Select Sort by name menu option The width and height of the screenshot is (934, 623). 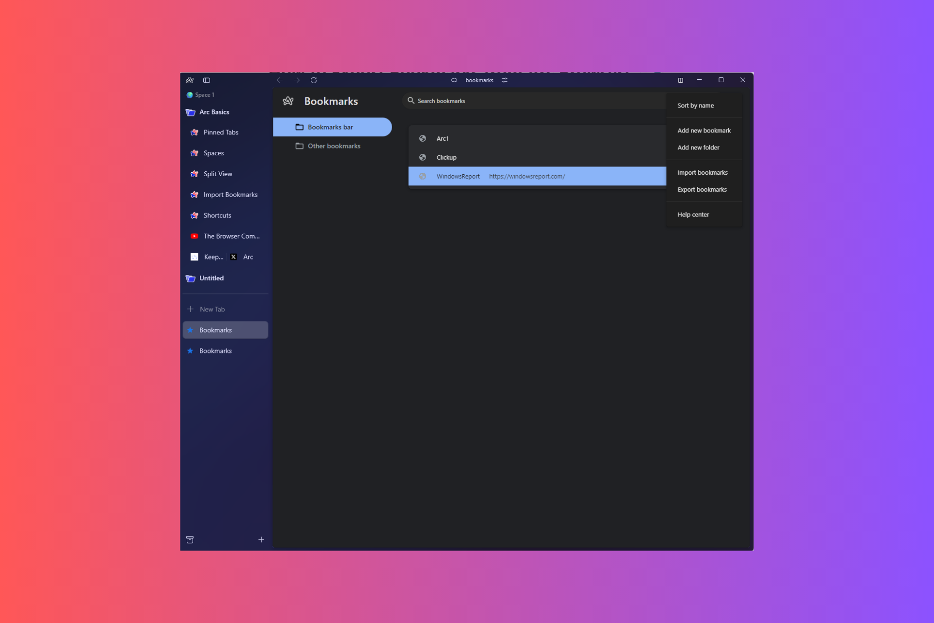(x=696, y=106)
